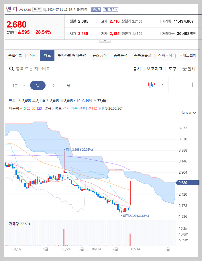The image size is (202, 261).
Task: Click the search magnifier icon
Action: 11,69
